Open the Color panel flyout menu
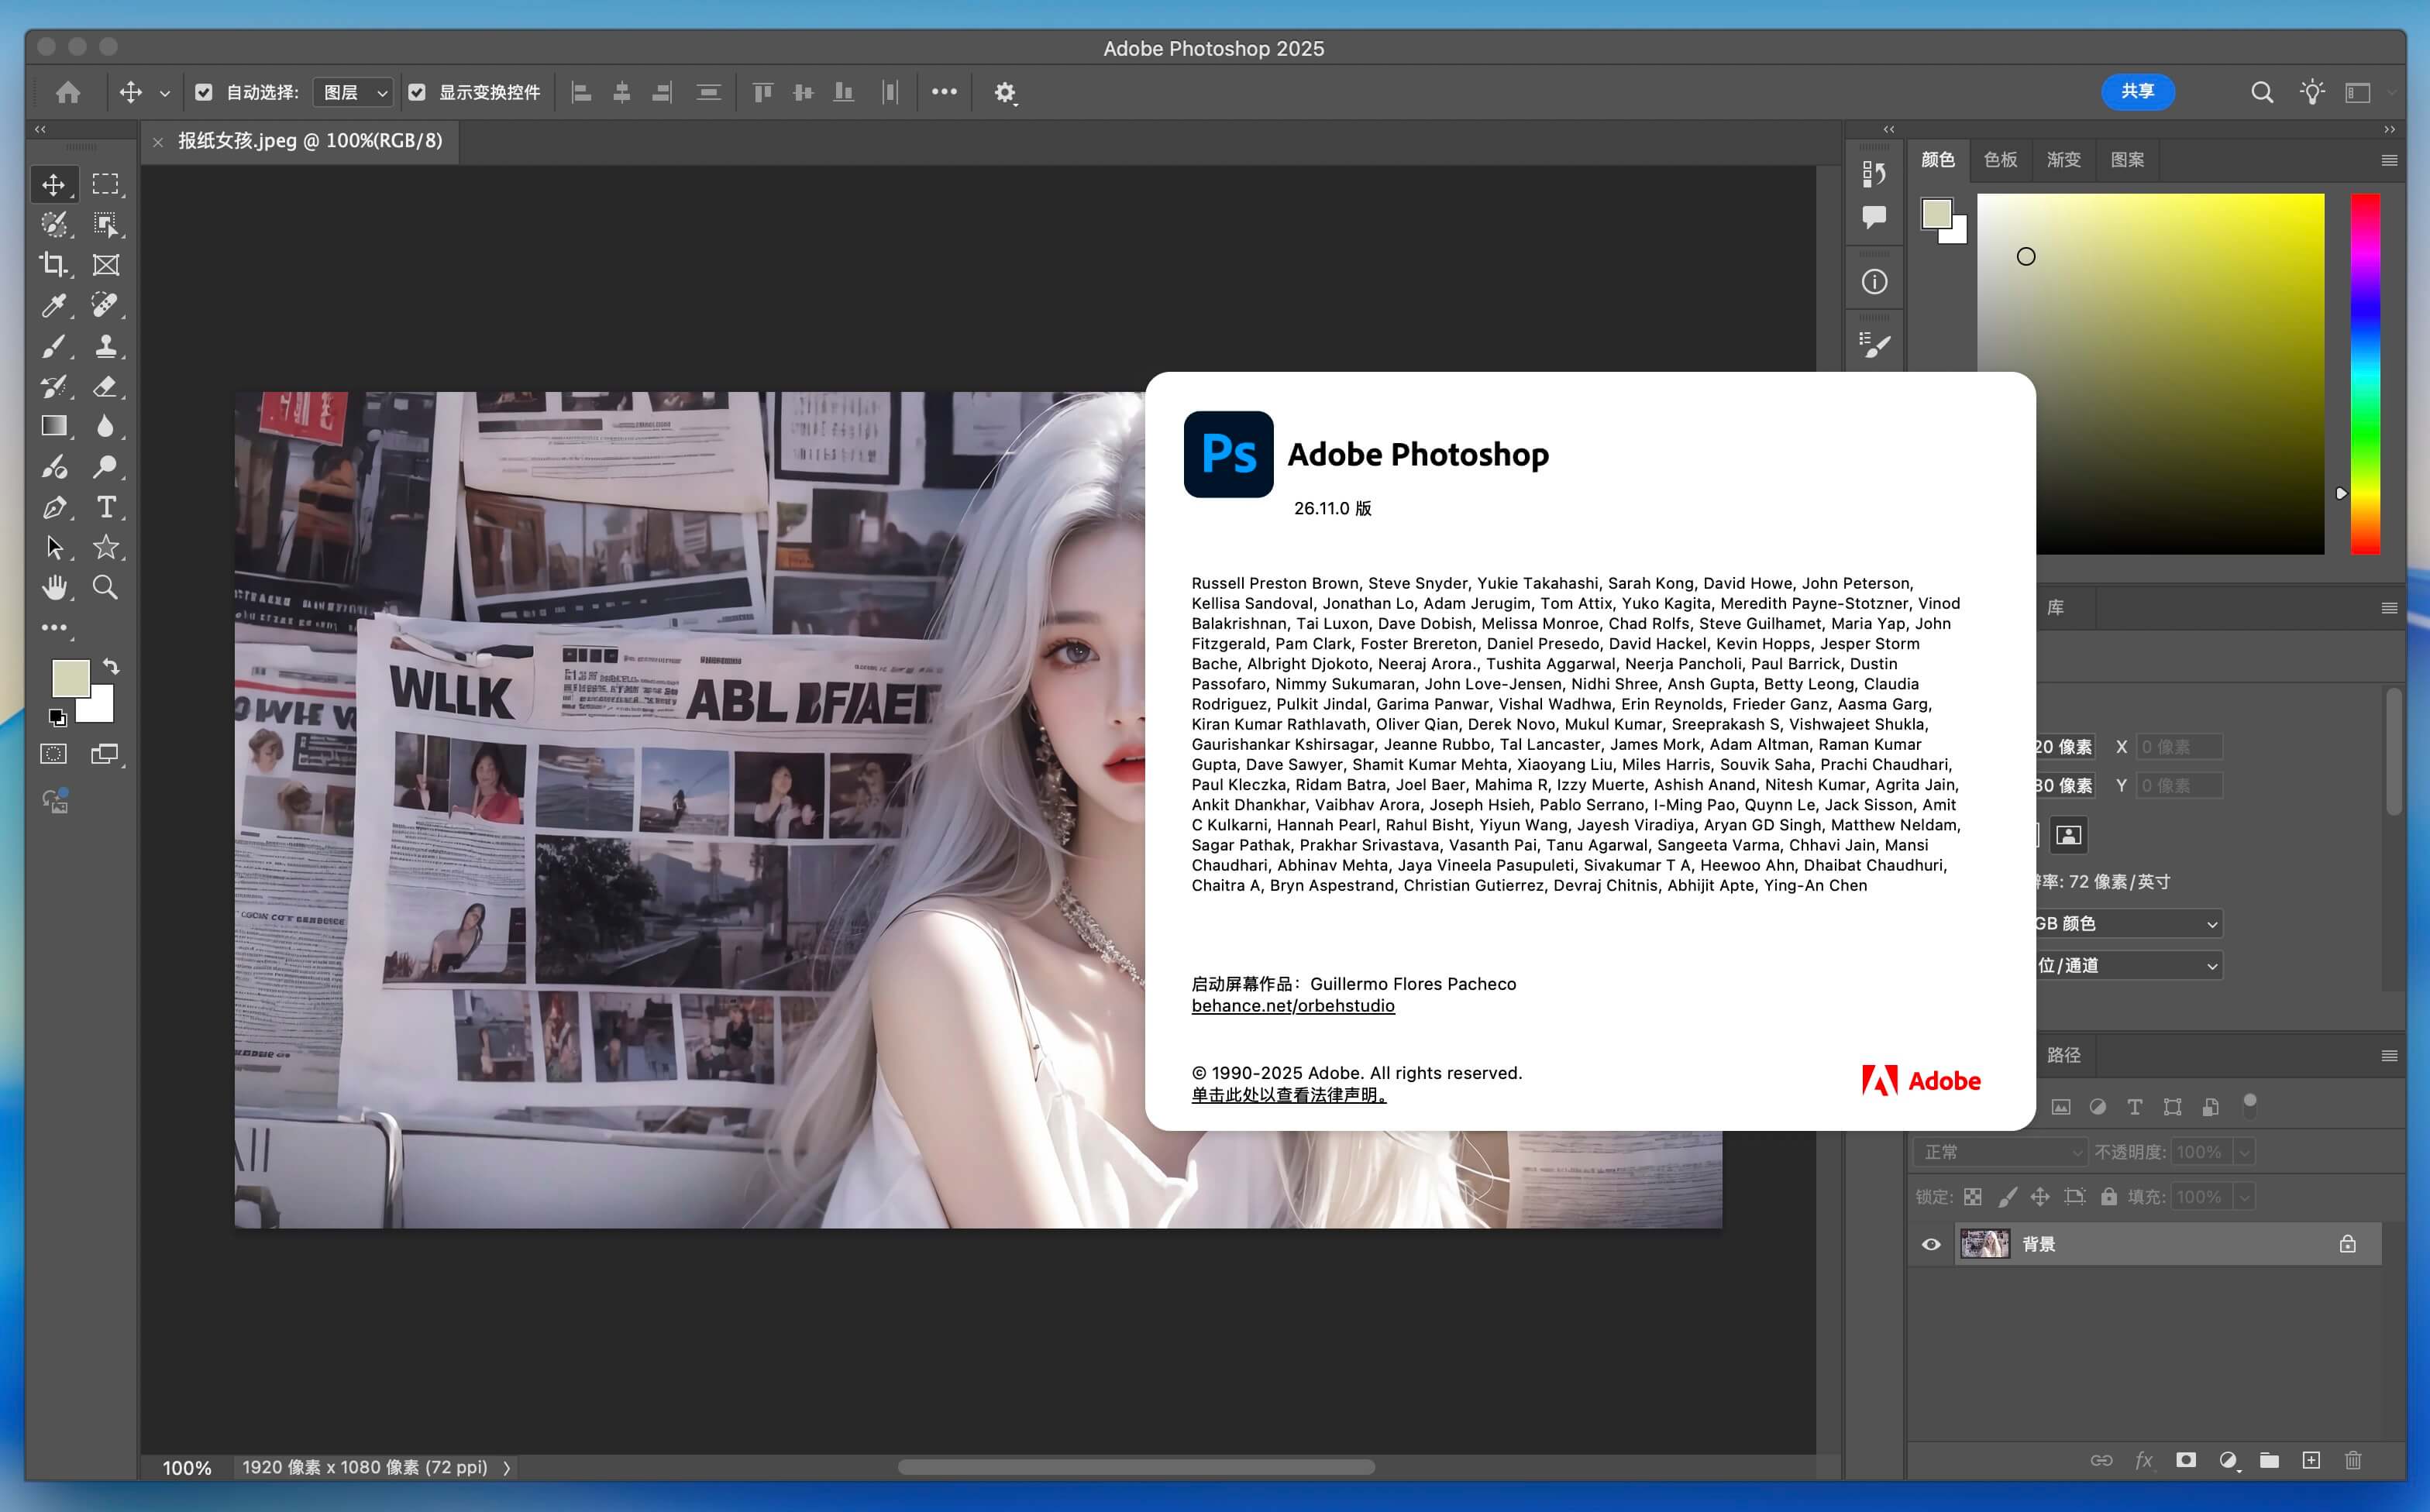 point(2389,160)
